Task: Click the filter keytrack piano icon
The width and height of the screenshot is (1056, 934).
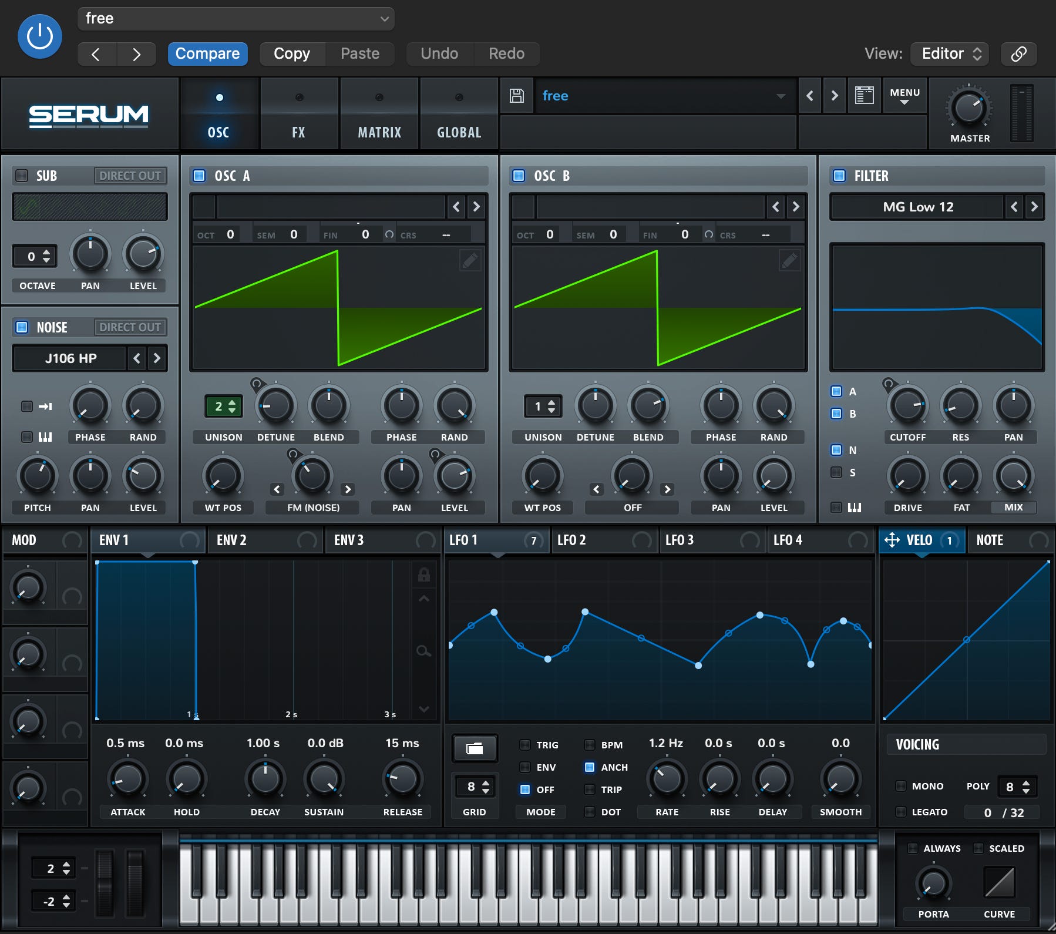Action: [x=855, y=508]
